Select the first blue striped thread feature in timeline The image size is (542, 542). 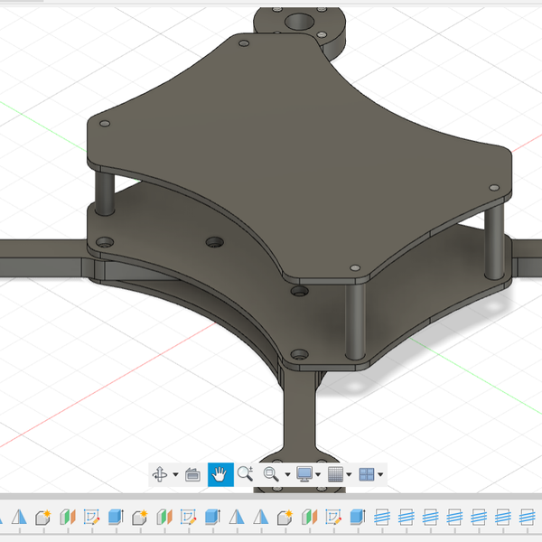(x=382, y=518)
